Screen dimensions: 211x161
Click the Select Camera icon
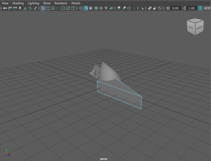pos(5,8)
